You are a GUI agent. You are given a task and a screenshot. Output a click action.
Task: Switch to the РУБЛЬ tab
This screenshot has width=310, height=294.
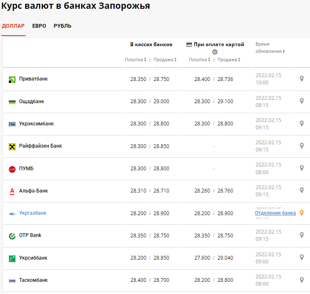[x=63, y=26]
